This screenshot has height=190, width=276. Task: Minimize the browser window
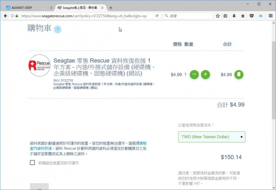point(248,4)
